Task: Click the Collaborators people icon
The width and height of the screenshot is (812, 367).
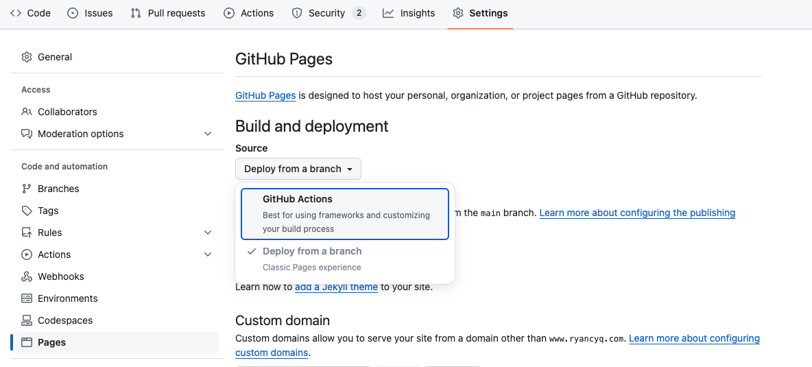Action: [x=27, y=112]
